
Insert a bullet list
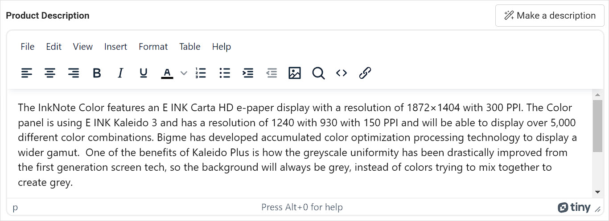[x=225, y=73]
